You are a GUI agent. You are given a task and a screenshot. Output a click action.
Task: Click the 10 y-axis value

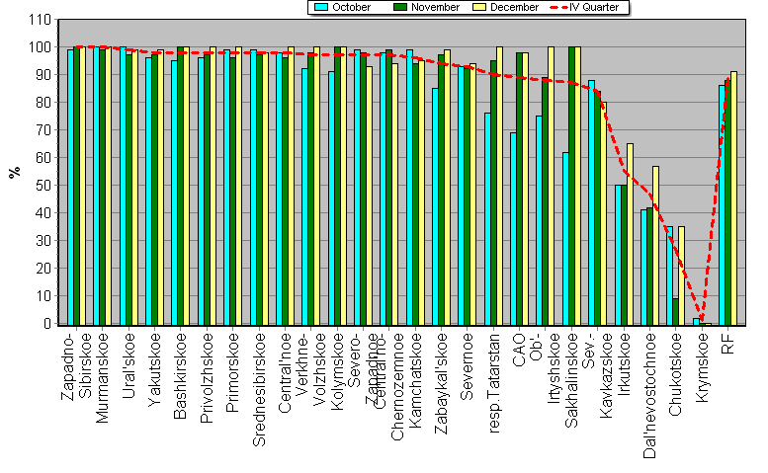43,296
